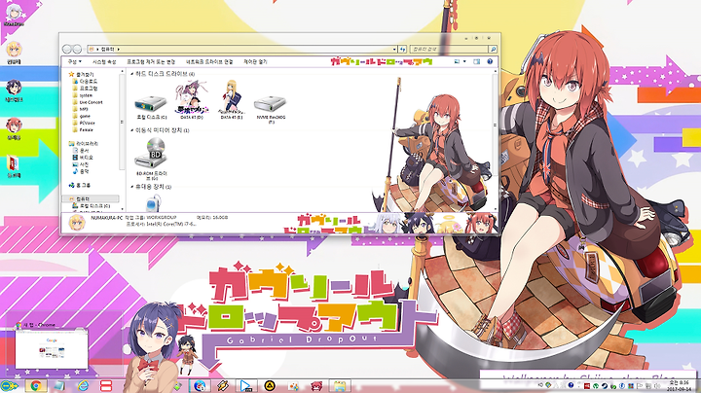Refresh the Explorer address bar location
This screenshot has height=393, width=701.
402,49
